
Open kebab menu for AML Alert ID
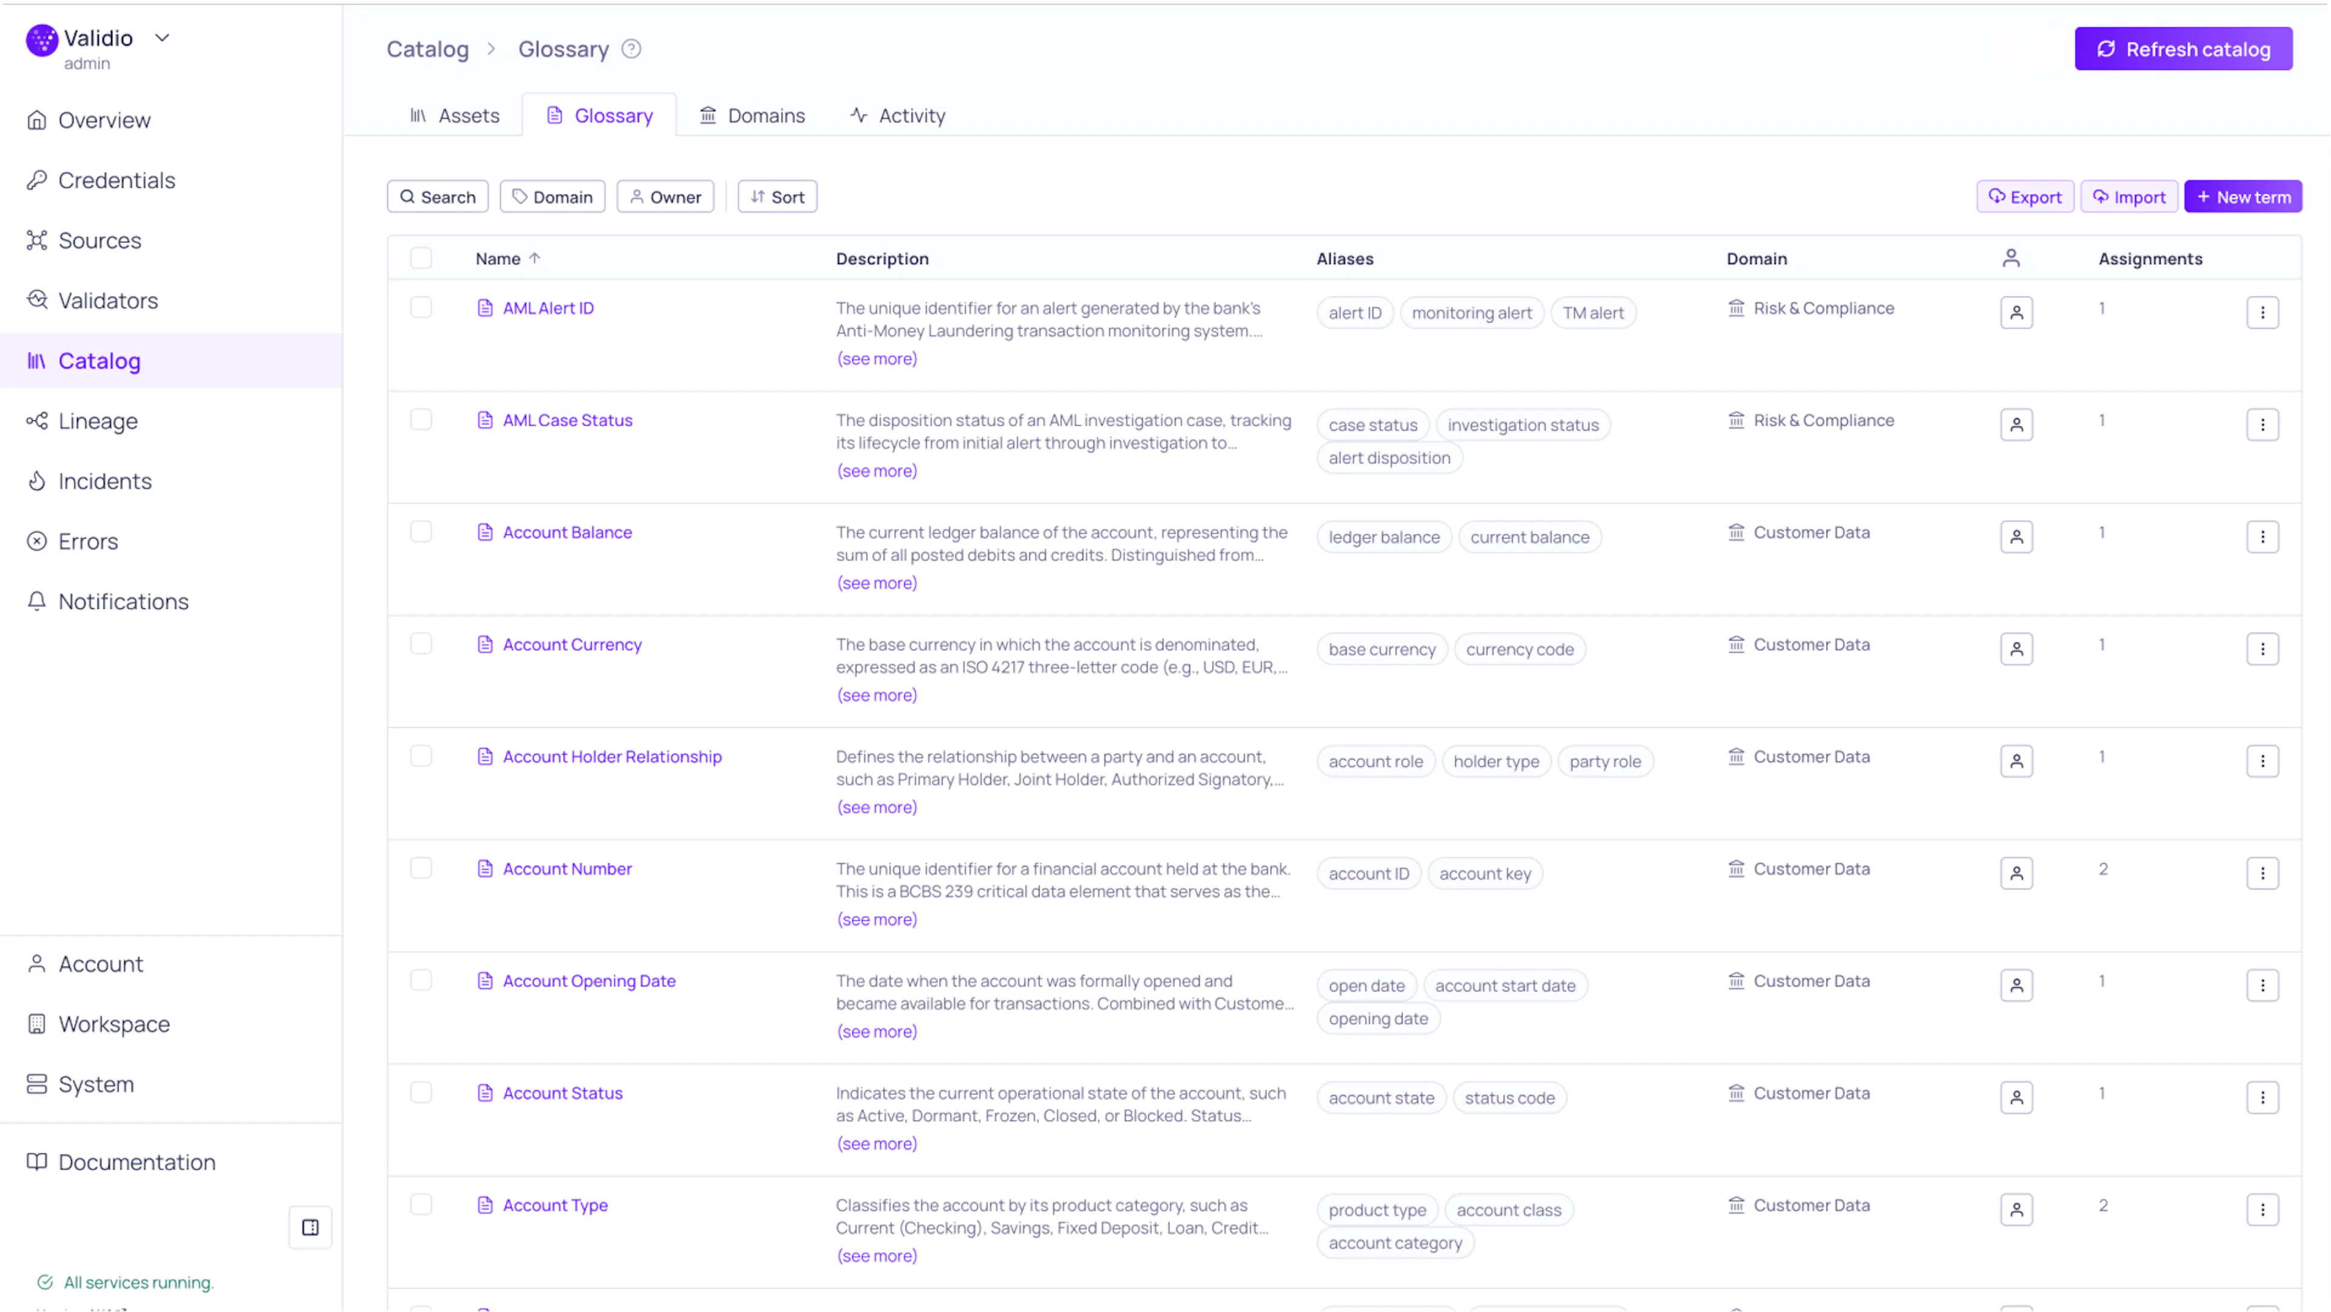click(x=2262, y=313)
